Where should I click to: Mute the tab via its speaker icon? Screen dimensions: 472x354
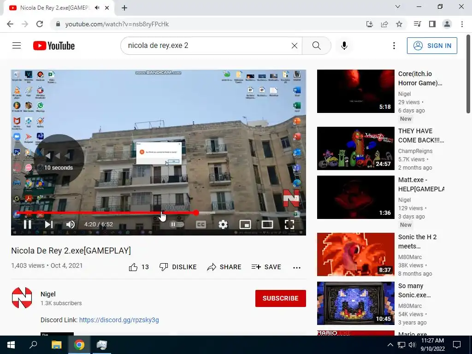97,8
